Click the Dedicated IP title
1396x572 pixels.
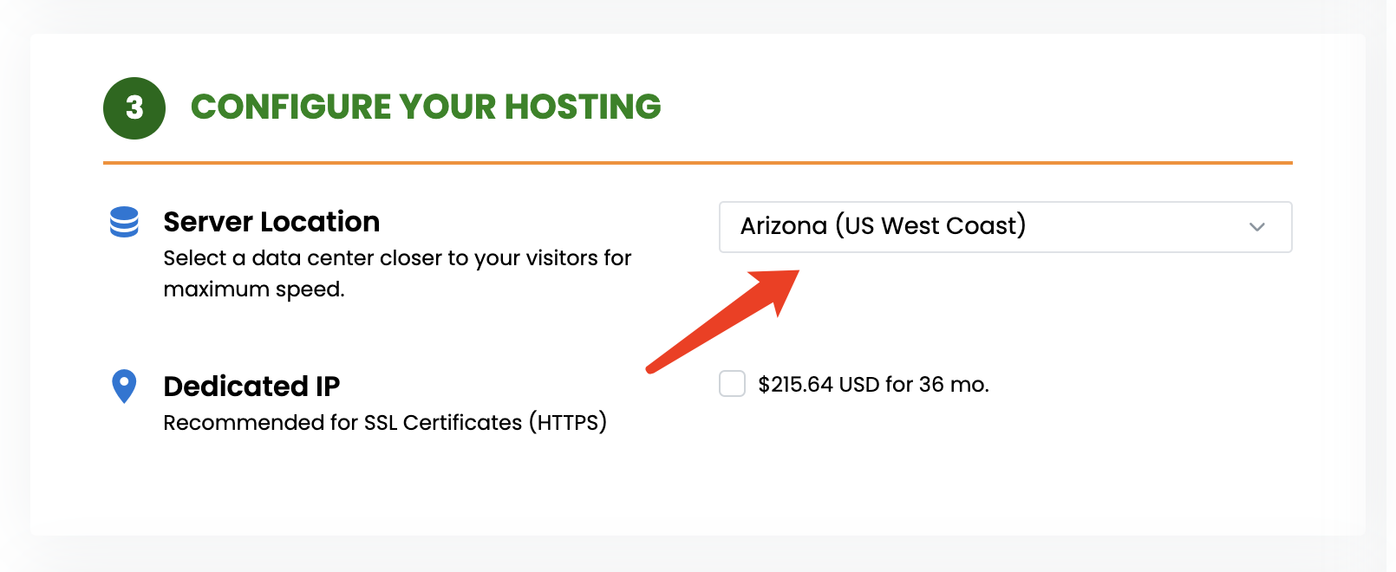(251, 387)
